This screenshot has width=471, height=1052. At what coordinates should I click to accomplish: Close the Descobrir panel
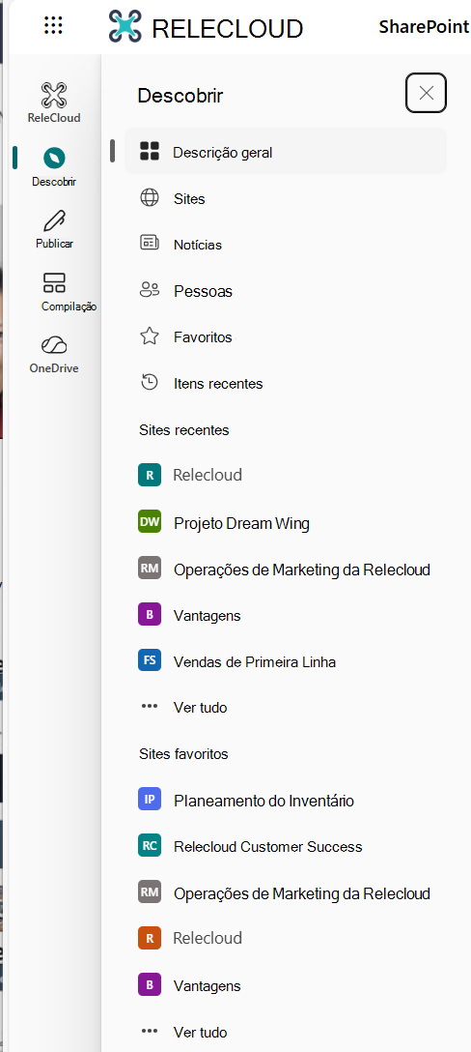(426, 93)
